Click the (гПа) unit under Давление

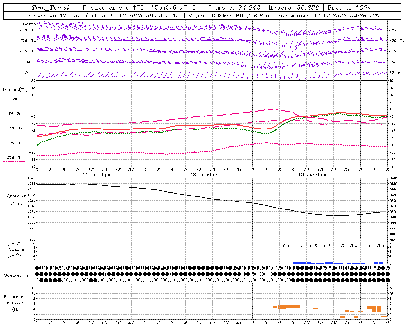click(16, 203)
